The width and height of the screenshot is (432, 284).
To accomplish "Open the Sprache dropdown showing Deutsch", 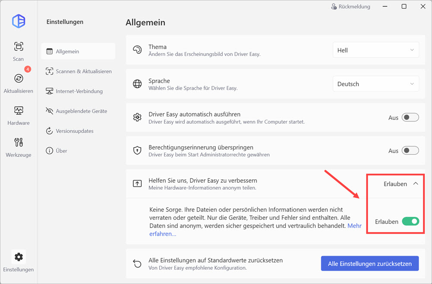I will click(x=376, y=84).
